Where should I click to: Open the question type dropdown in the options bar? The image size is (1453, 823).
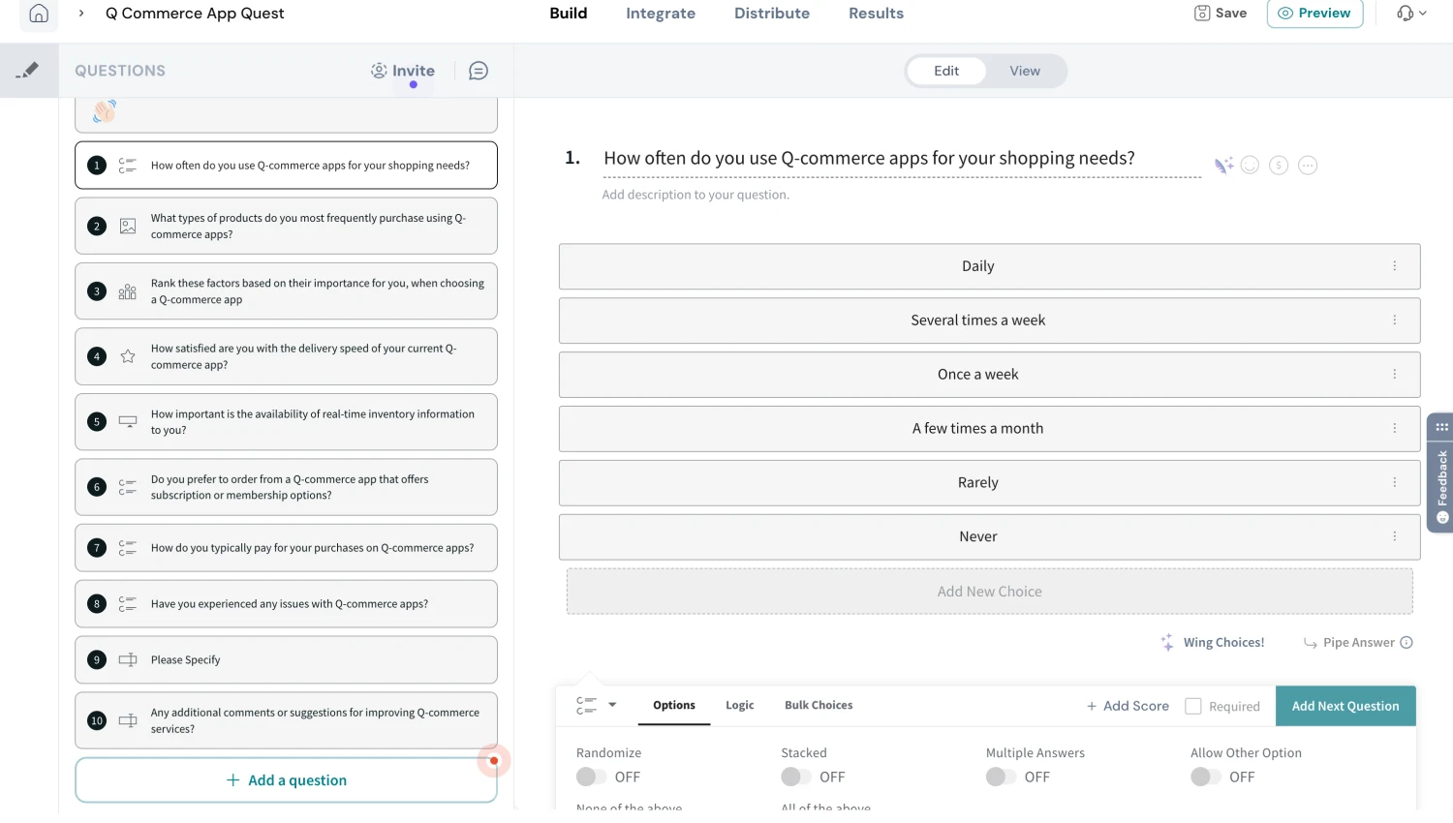594,706
